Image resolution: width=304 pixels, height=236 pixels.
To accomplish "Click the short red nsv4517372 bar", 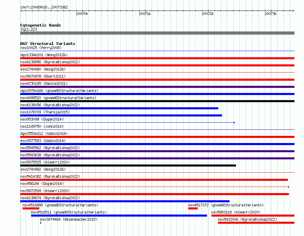I will coord(193,208).
